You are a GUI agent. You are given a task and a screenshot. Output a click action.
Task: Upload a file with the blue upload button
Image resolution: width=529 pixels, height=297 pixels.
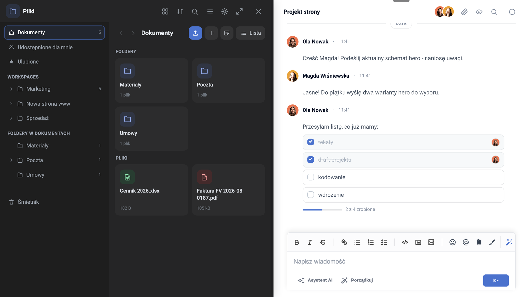click(195, 33)
